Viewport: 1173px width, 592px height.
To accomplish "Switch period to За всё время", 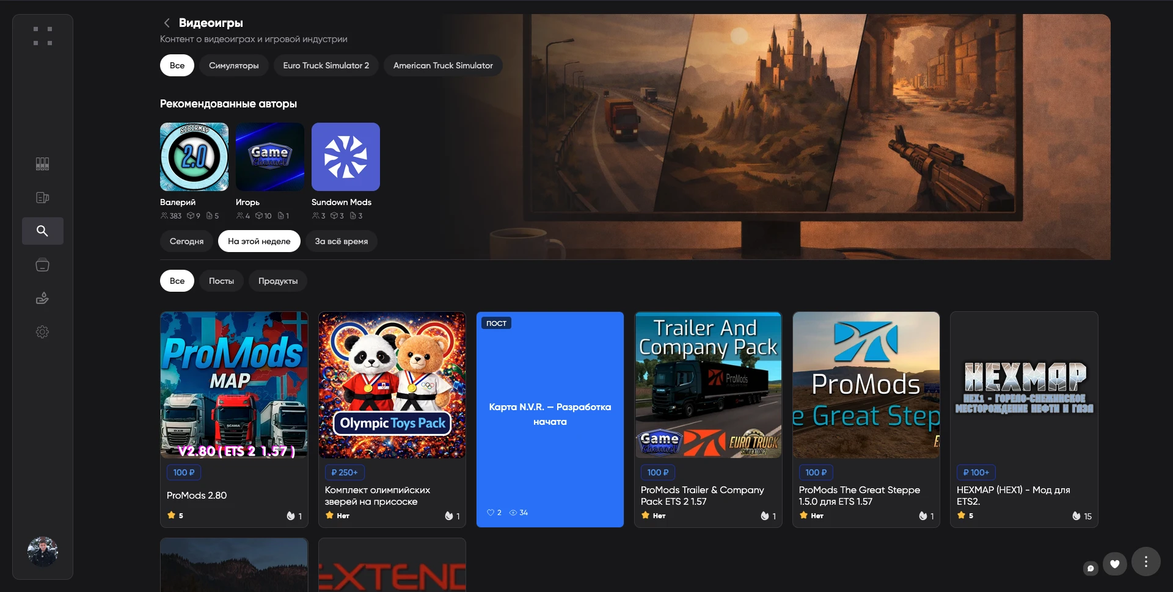I will 342,241.
